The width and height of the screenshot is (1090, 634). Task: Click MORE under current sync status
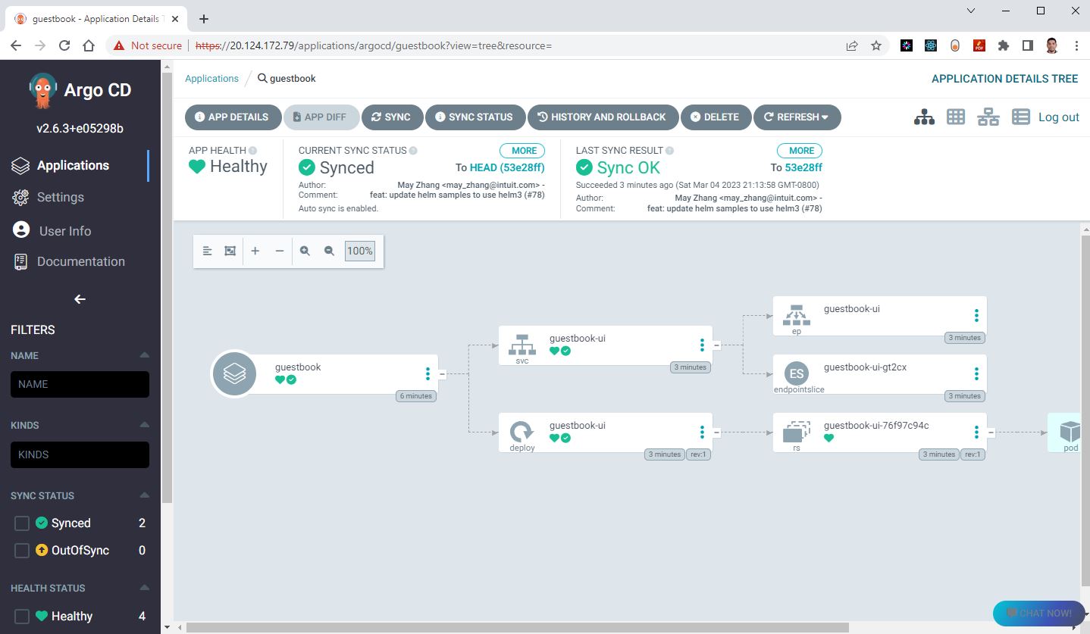(x=522, y=150)
